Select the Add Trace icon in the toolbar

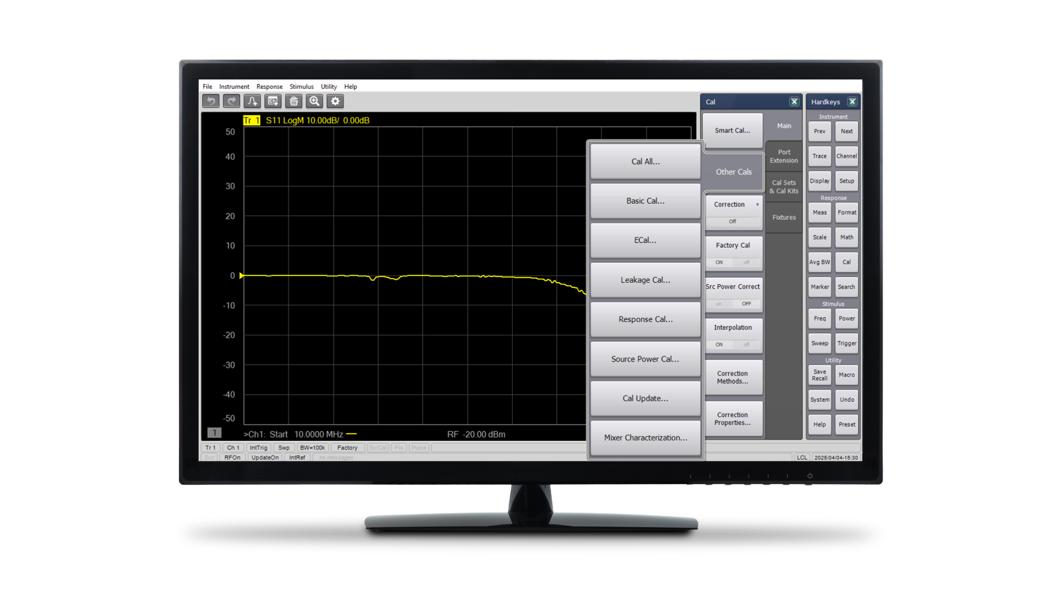pos(252,101)
